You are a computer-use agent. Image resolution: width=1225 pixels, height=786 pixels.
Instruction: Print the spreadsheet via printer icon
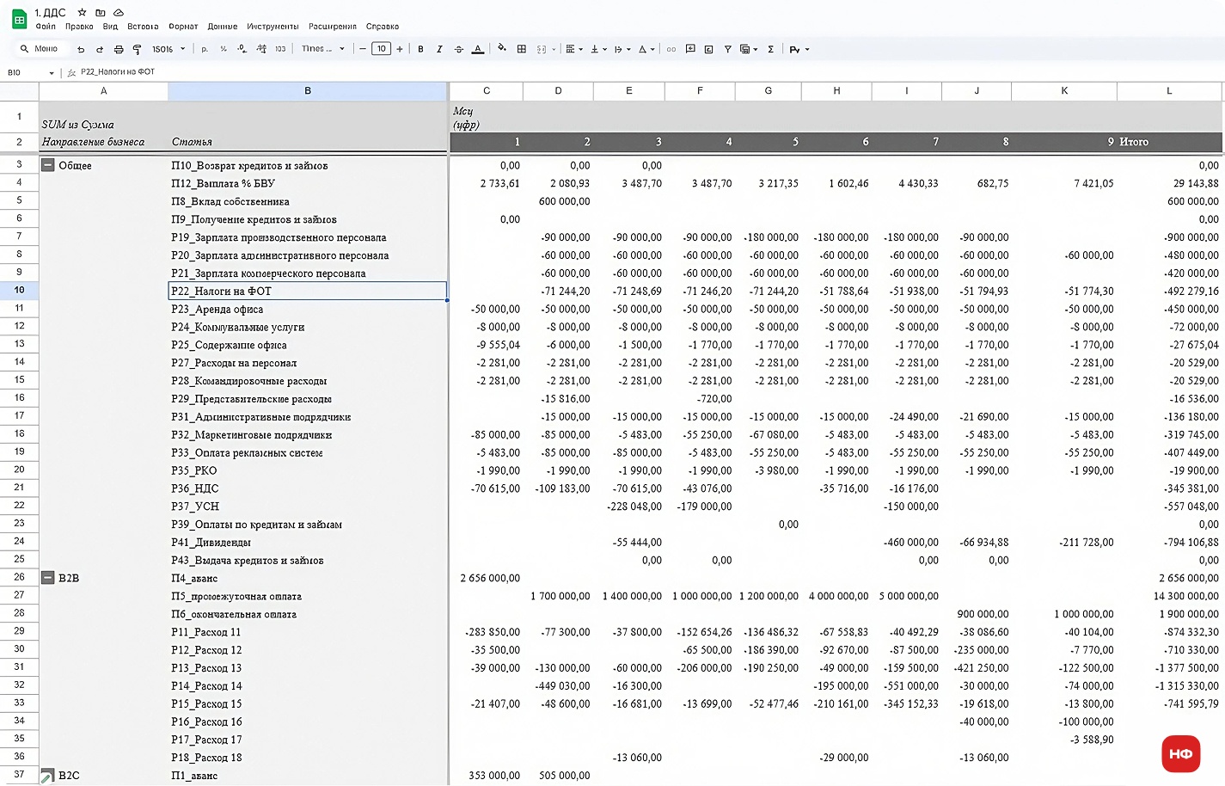[x=119, y=49]
